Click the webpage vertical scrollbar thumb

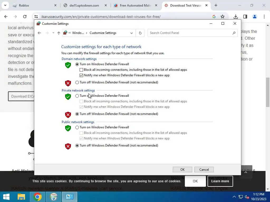[268, 92]
